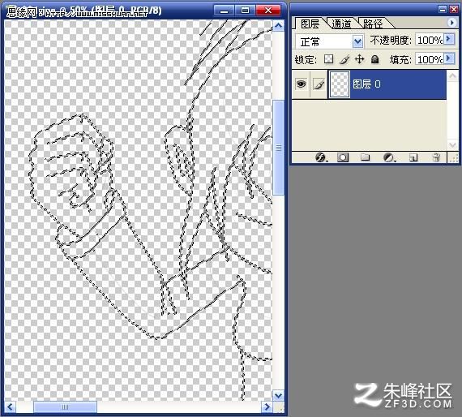Click the canvas vertical scrollbar down arrow
Image resolution: width=462 pixels, height=417 pixels.
pos(278,395)
